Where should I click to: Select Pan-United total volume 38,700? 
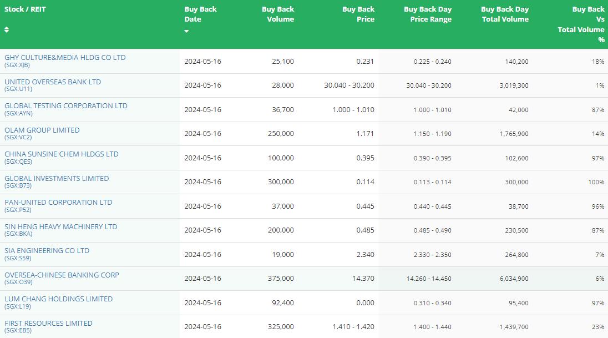[x=519, y=206]
